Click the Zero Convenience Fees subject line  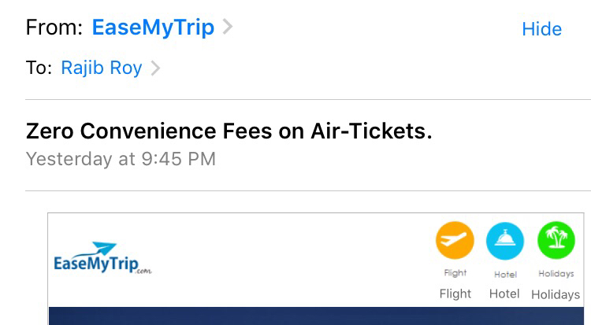(229, 131)
